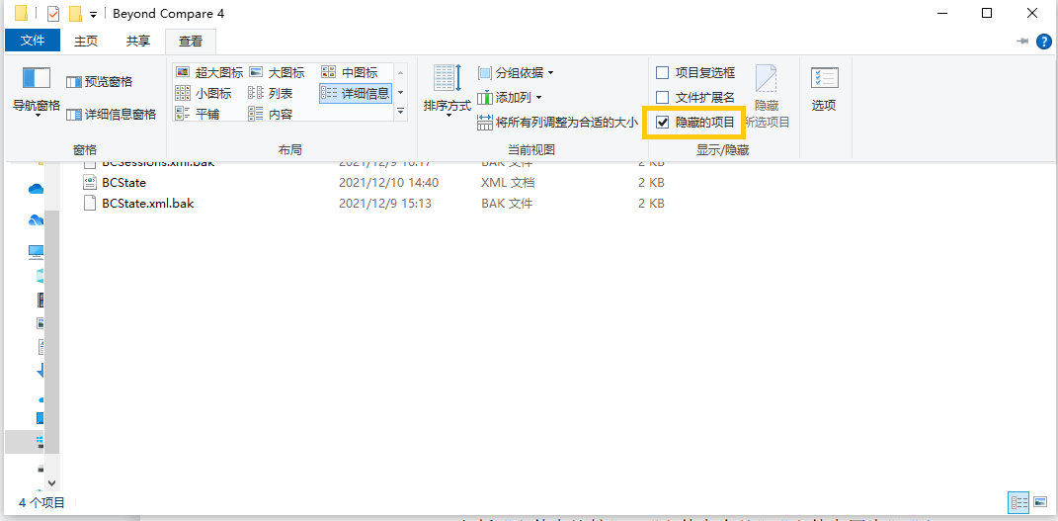Screen dimensions: 1058x521
Task: Switch to the 主页 ribbon tab
Action: pyautogui.click(x=86, y=41)
